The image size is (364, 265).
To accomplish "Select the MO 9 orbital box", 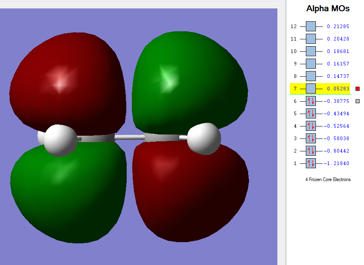I will 311,64.
